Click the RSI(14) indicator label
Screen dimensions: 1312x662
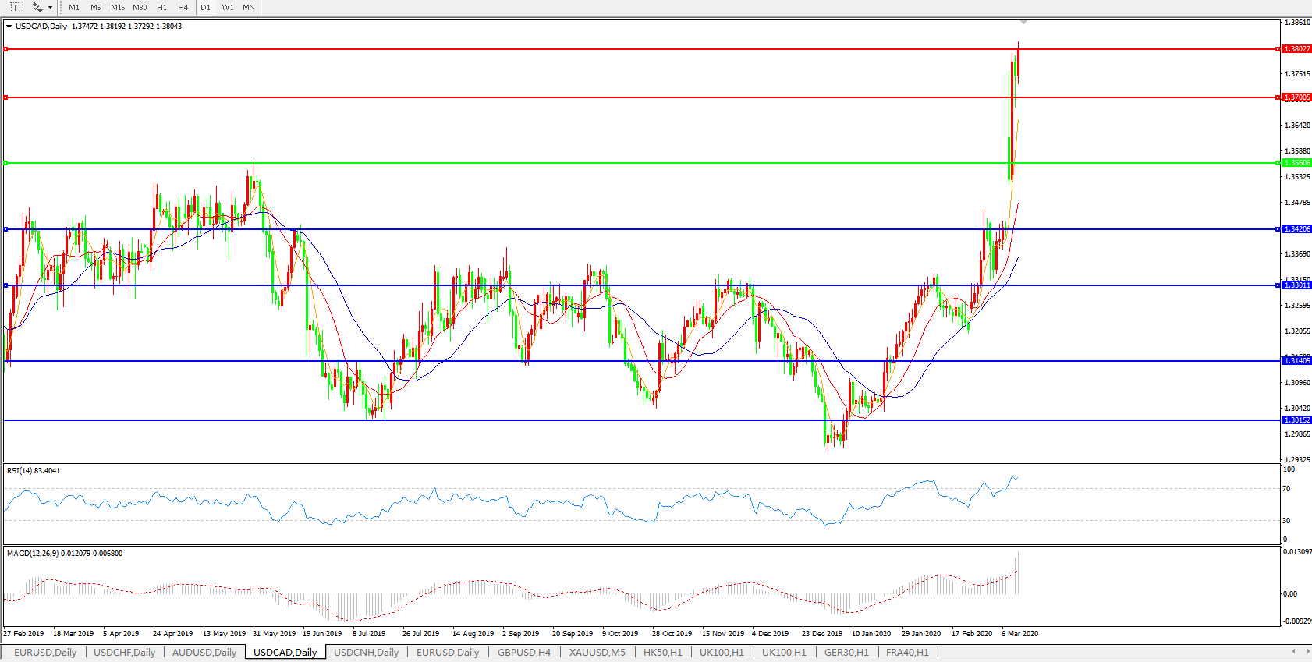click(33, 471)
